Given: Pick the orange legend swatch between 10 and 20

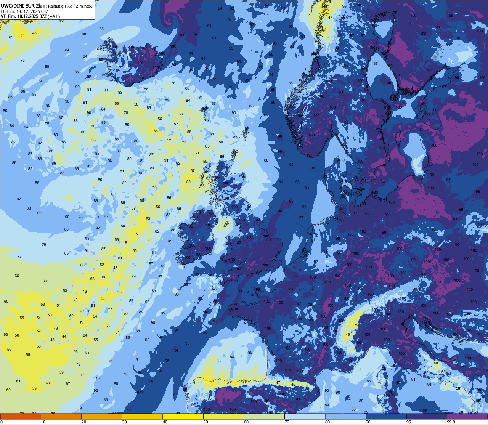Looking at the screenshot, I should pyautogui.click(x=61, y=416).
